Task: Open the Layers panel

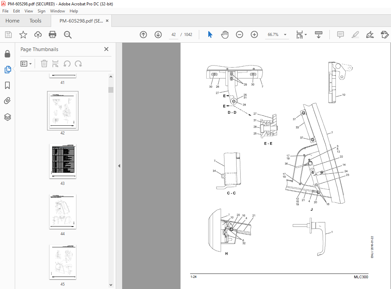Action: pos(7,117)
